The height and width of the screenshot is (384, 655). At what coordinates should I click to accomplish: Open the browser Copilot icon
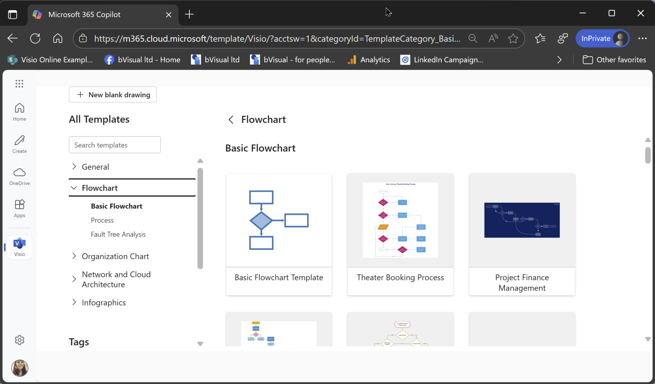(563, 38)
